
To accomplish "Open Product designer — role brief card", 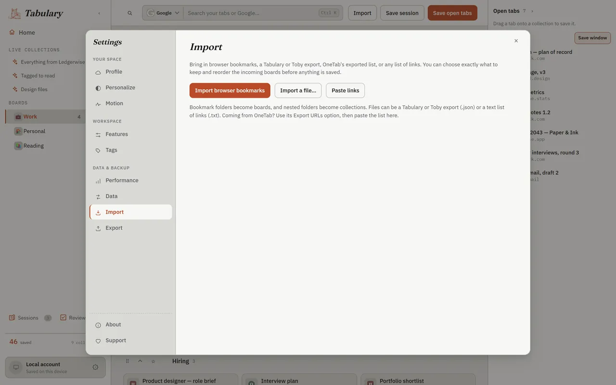I will click(180, 380).
